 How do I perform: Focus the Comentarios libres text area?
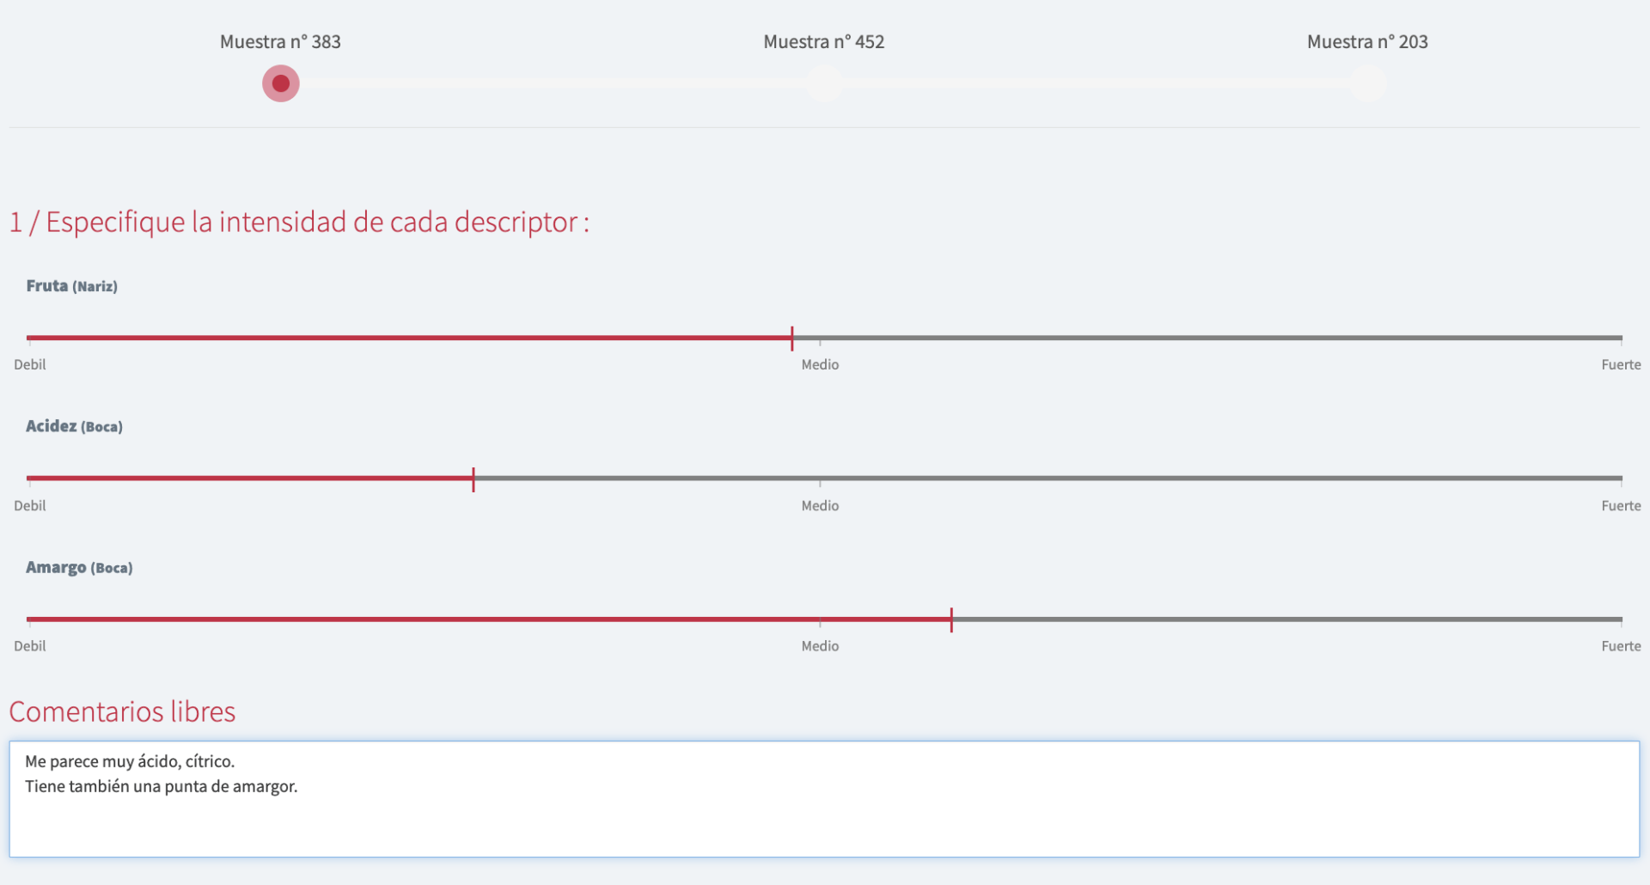[823, 799]
